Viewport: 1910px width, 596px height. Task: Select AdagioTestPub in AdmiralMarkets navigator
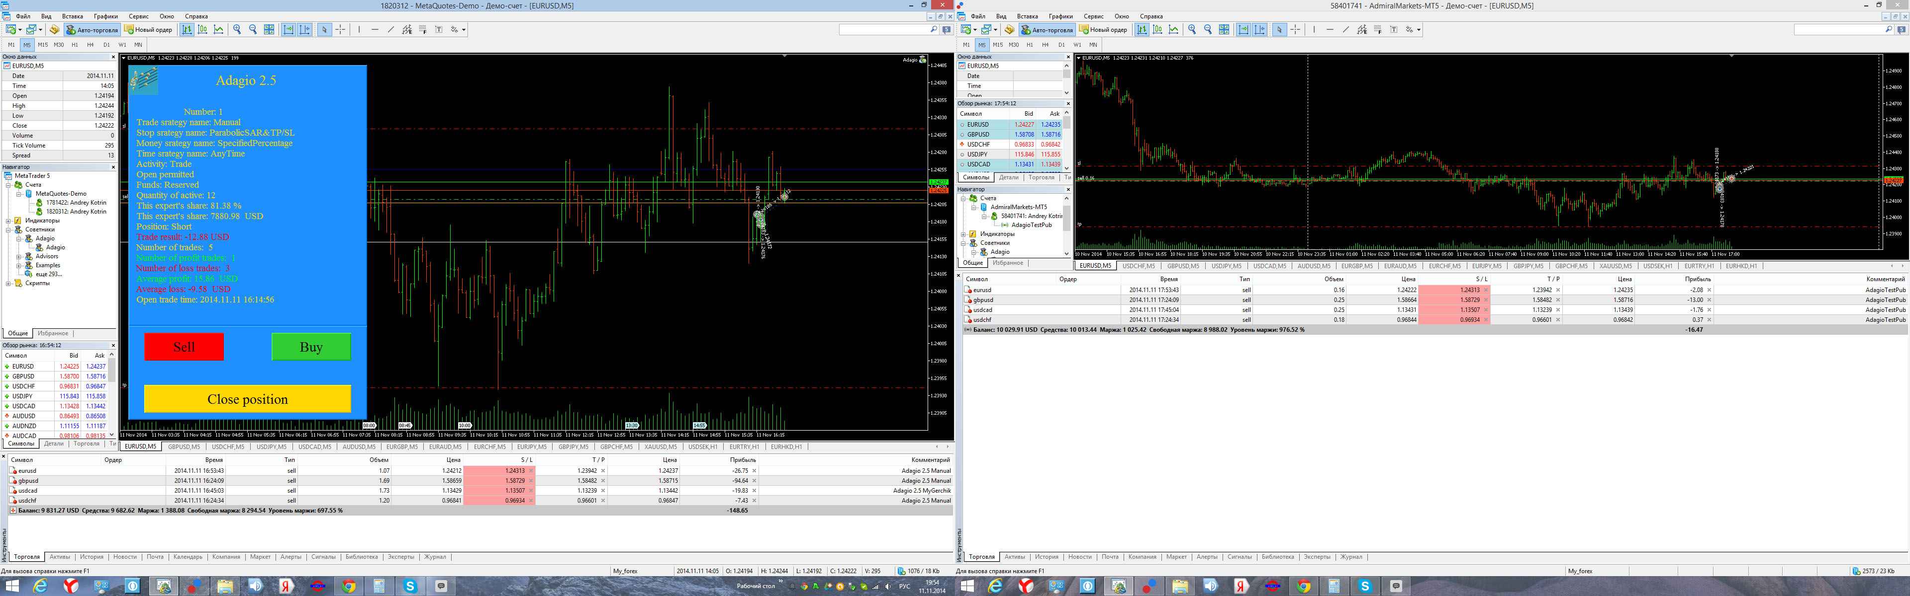coord(1032,225)
